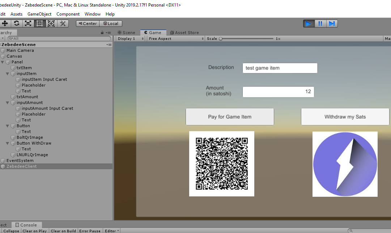Step one frame forward

click(x=332, y=24)
